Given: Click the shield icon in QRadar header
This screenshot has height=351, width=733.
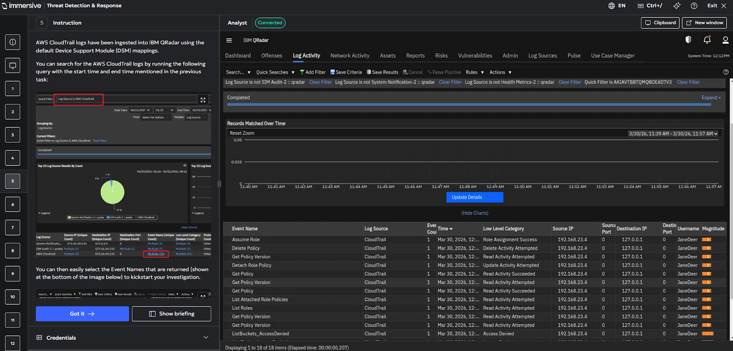Looking at the screenshot, I should [688, 40].
